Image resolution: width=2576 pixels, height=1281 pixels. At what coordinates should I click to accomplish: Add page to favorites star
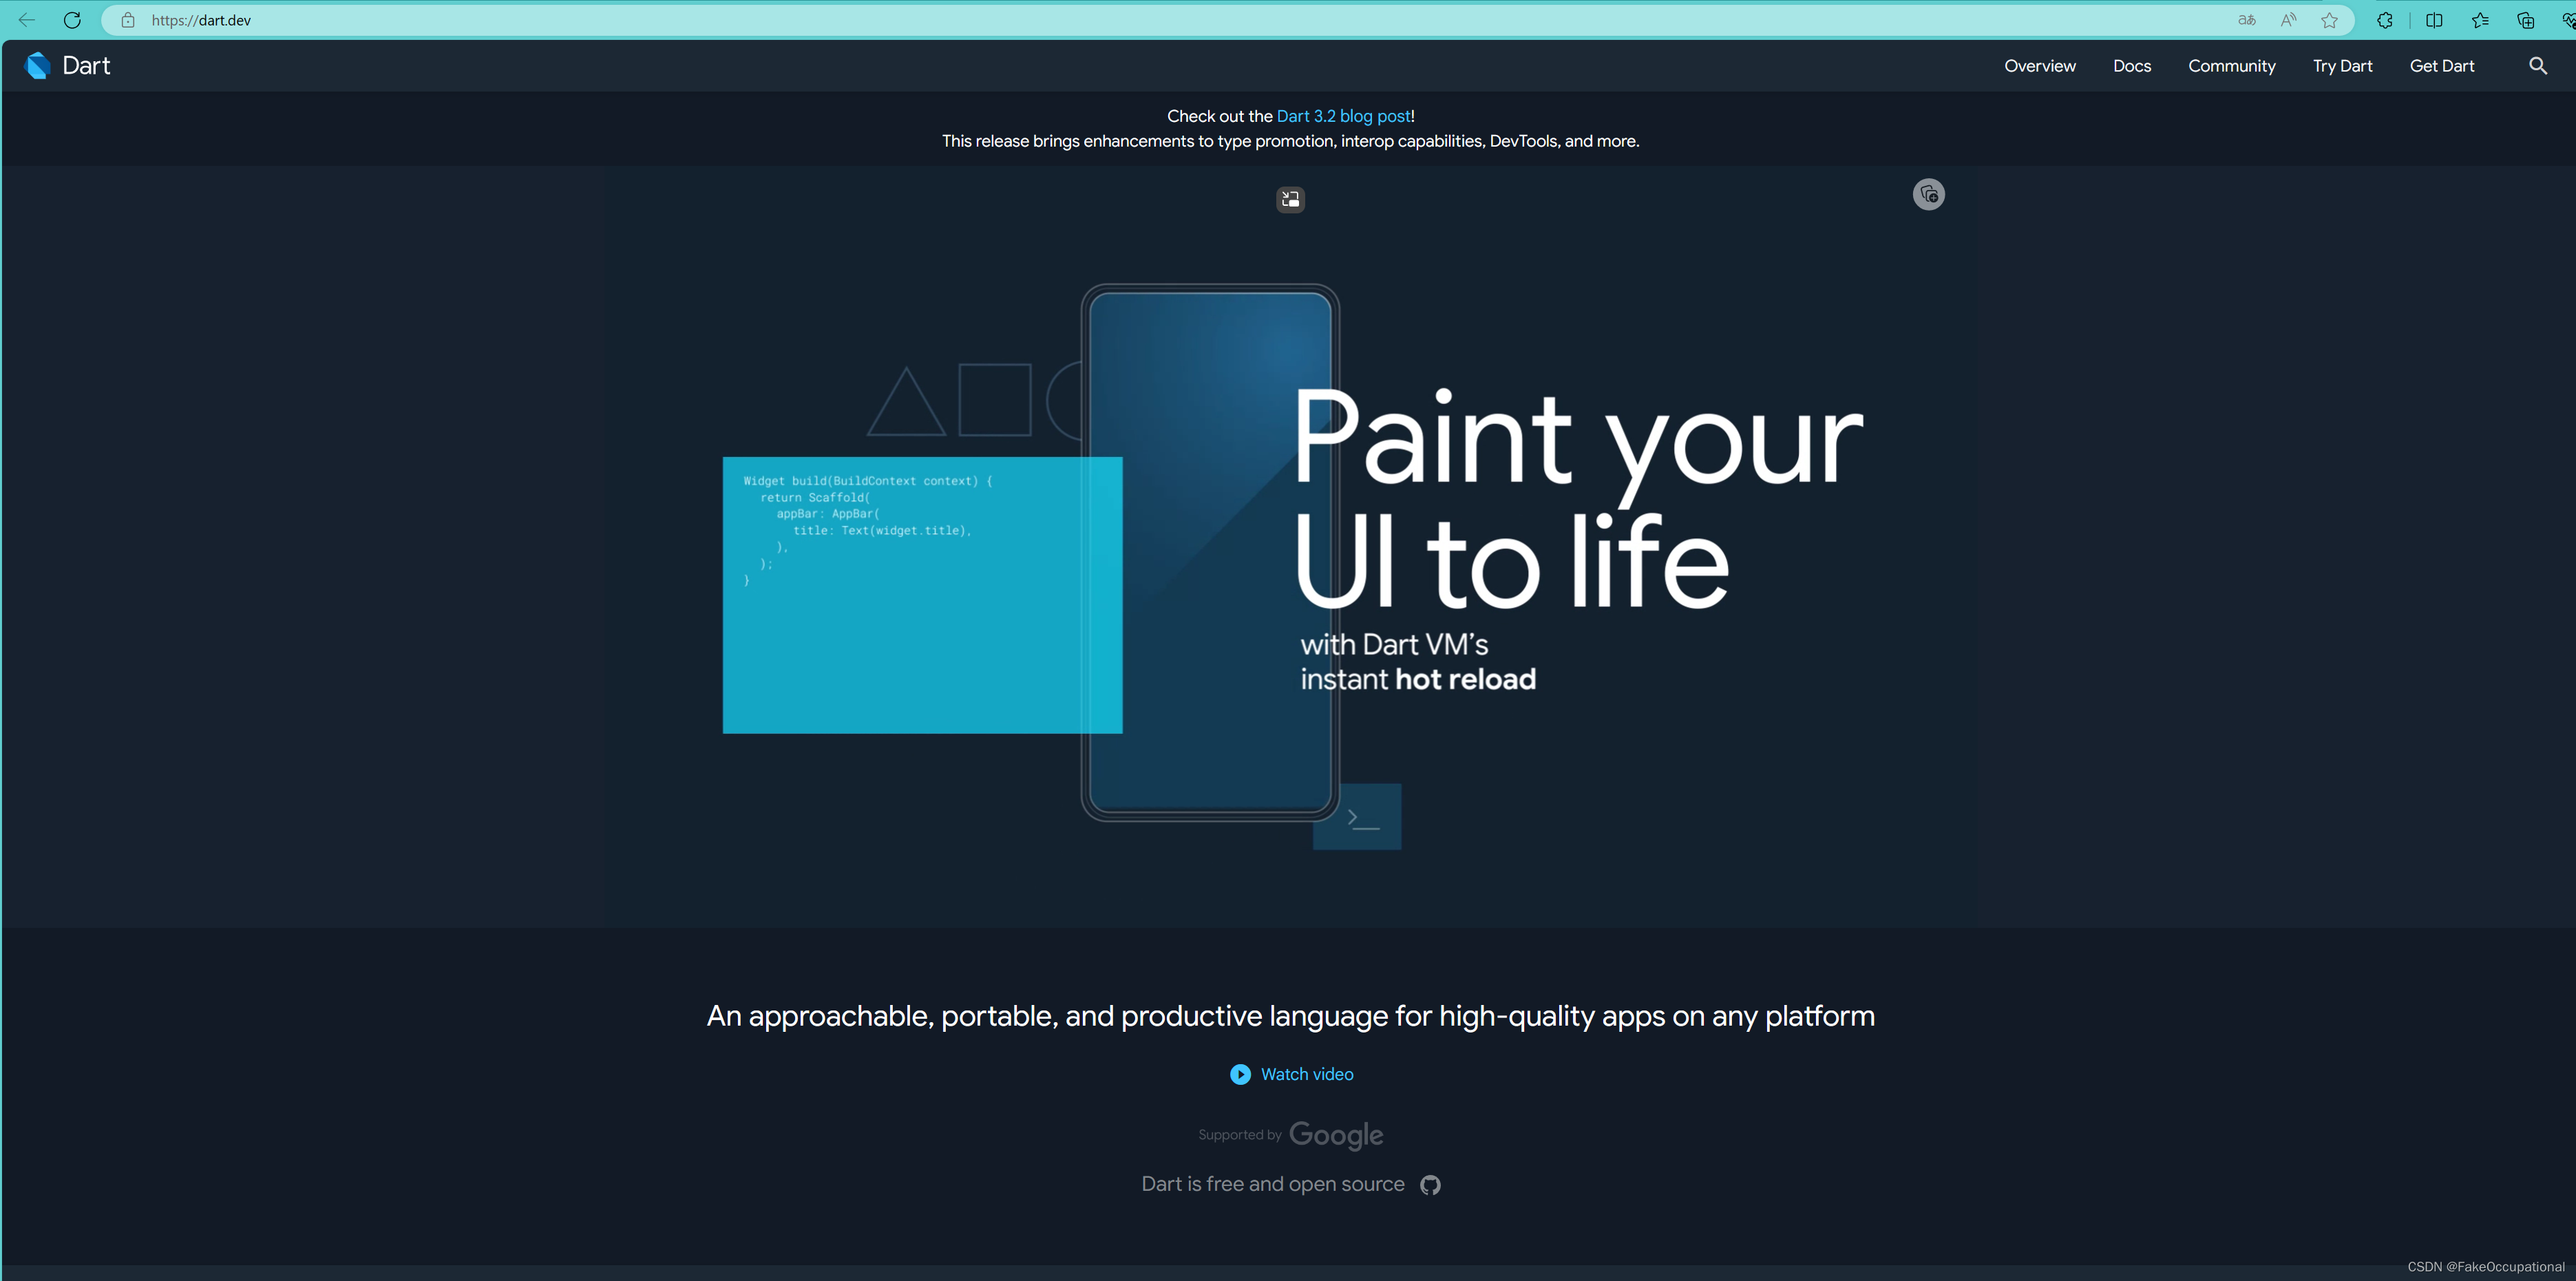click(x=2329, y=20)
